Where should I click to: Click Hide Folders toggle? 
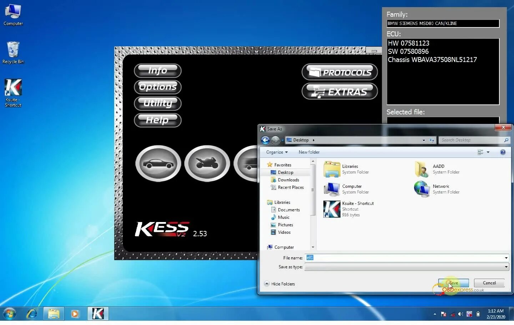pos(279,284)
